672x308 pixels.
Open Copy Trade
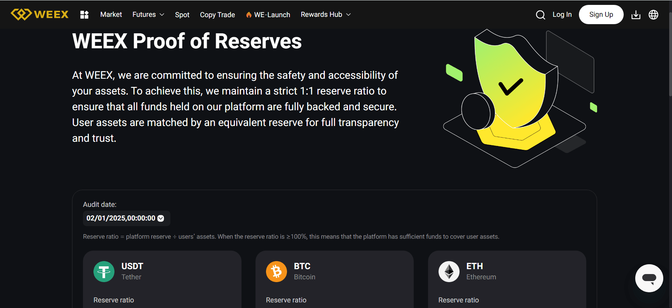click(217, 15)
